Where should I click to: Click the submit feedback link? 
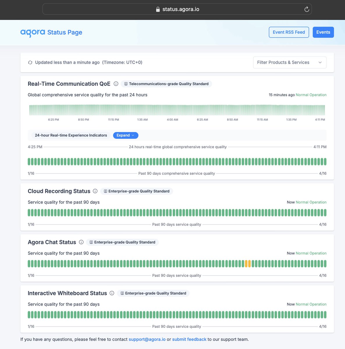(189, 339)
